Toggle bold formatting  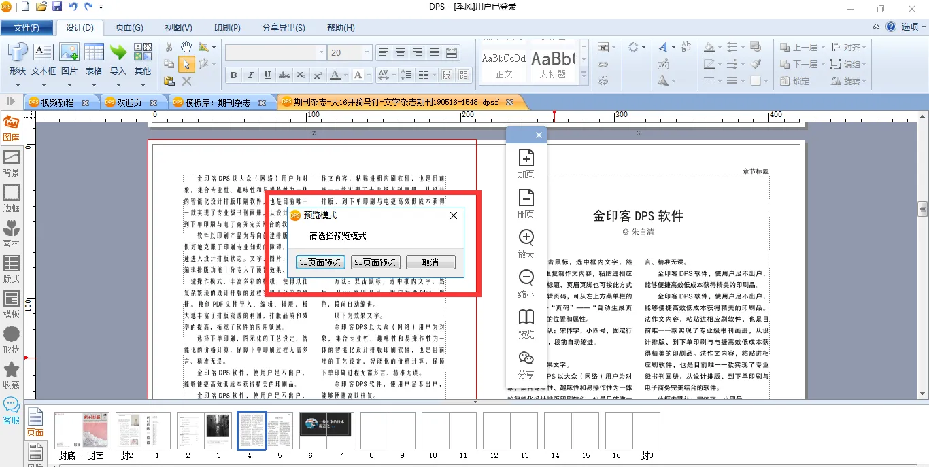(233, 75)
